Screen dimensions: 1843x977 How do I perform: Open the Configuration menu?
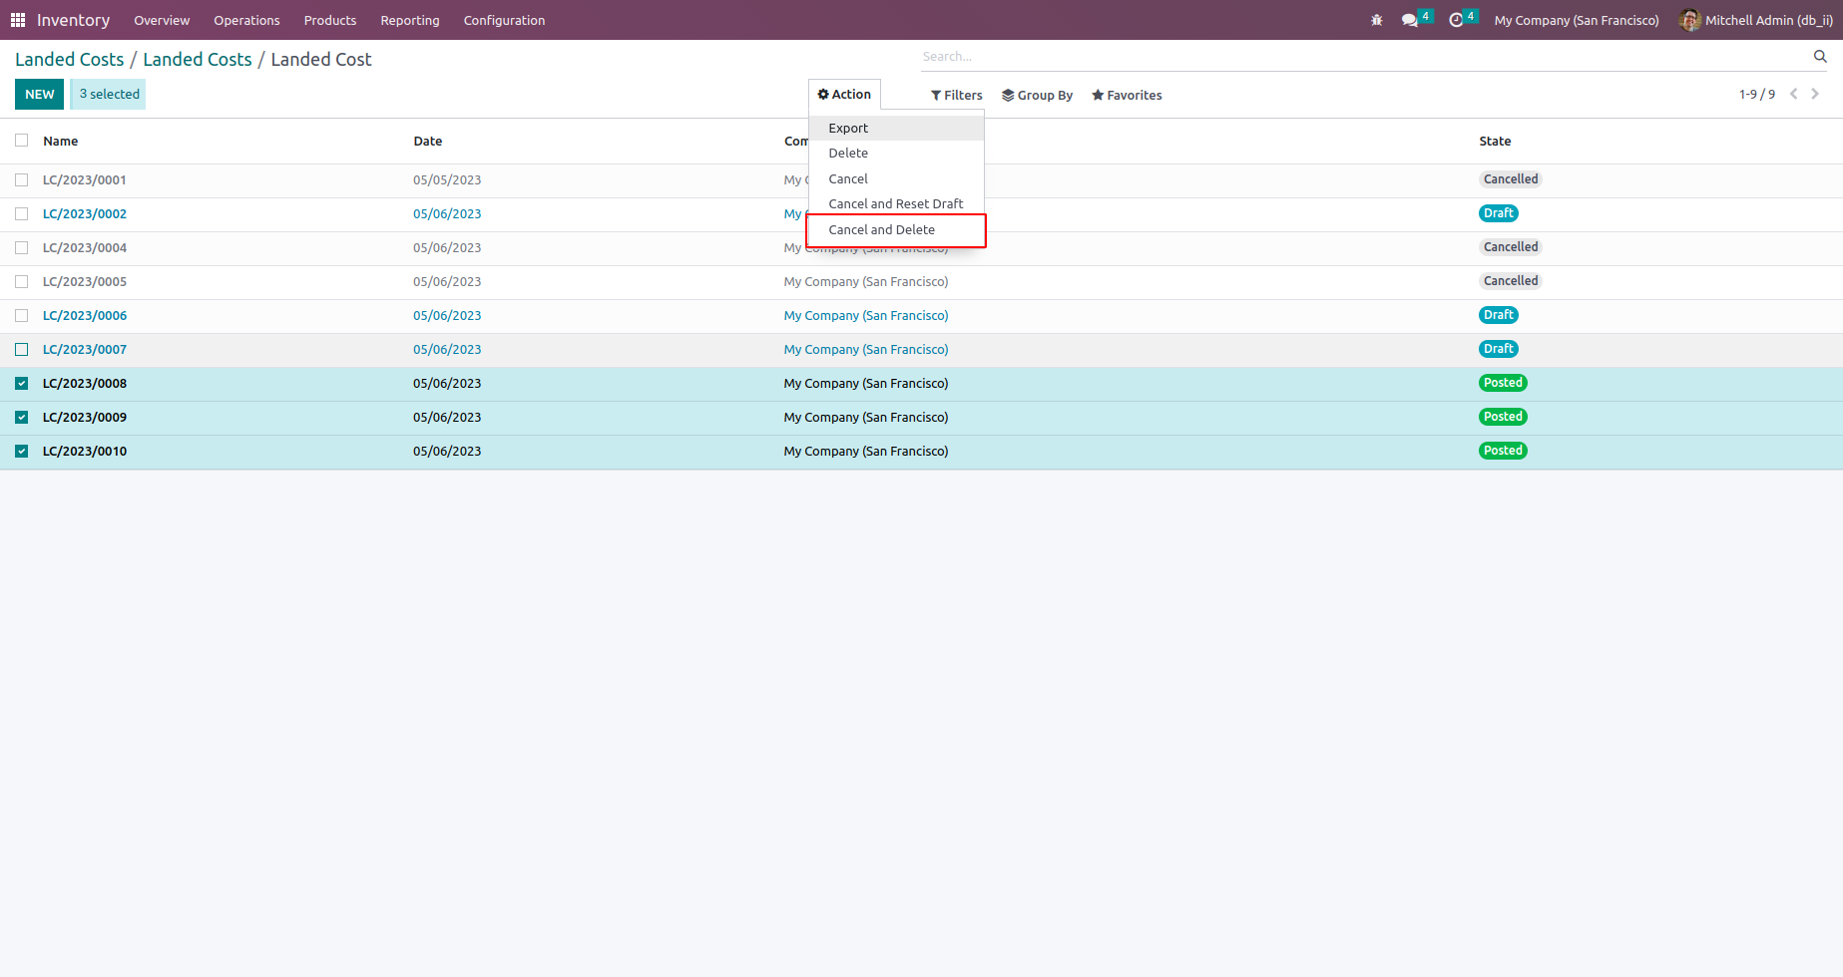(504, 20)
